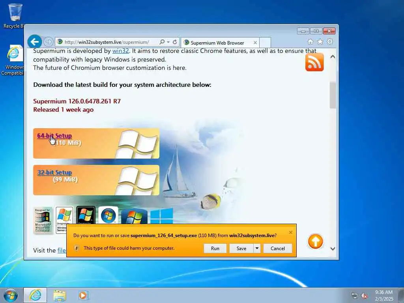Open Favorites with the star icon
Screen dimensions: 404x303
coord(320,41)
